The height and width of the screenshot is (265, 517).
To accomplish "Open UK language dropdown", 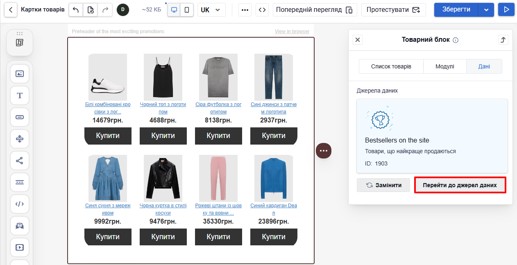I will (211, 10).
